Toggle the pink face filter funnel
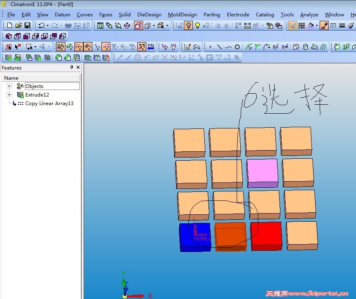Screen dimensions: 356x299 coord(106,47)
